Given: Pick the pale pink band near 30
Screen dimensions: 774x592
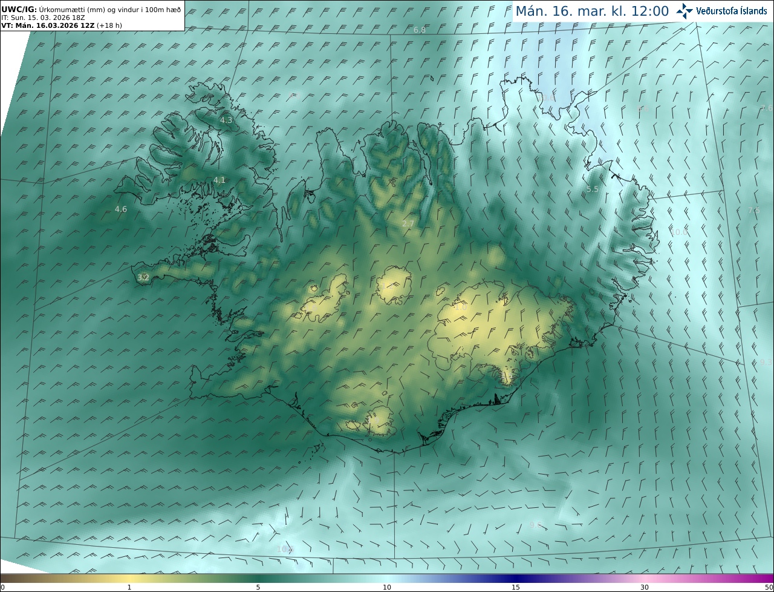Looking at the screenshot, I should point(645,579).
